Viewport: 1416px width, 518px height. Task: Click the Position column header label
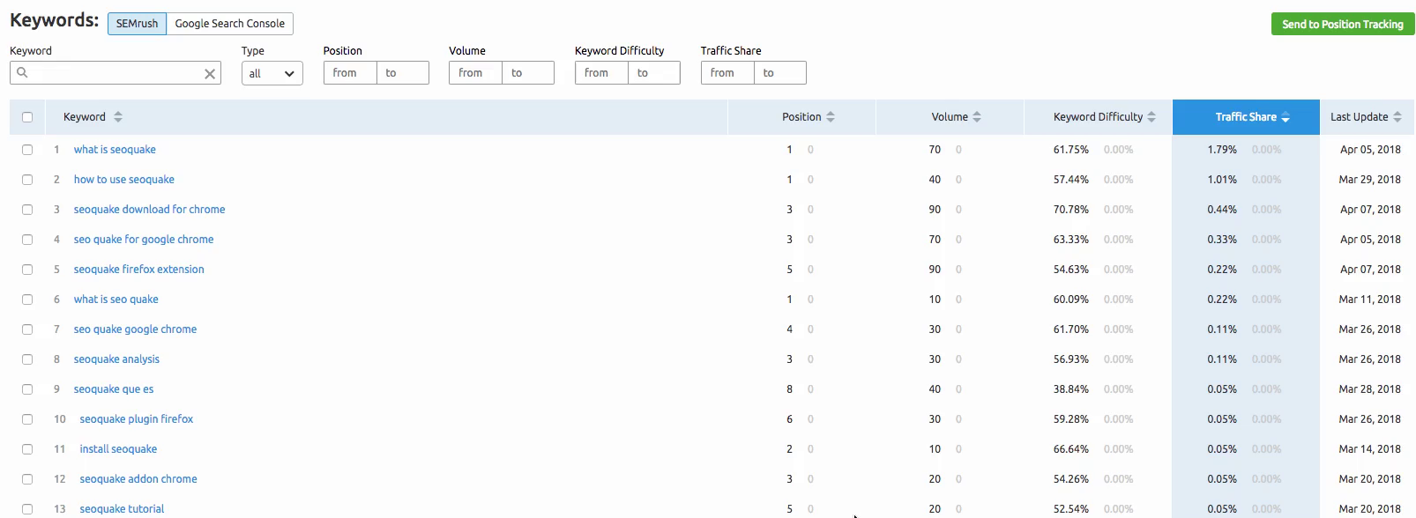tap(801, 117)
